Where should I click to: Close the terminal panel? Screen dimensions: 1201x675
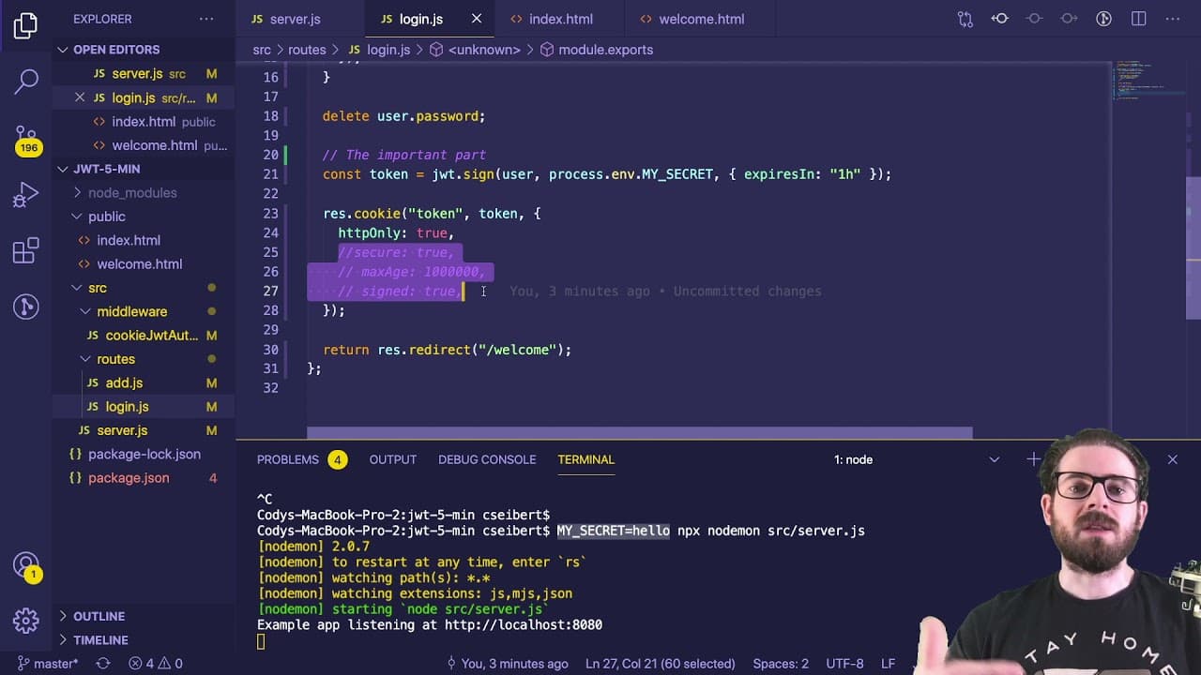point(1172,459)
